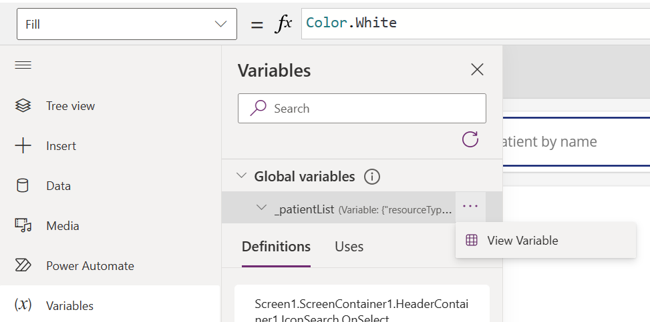Viewport: 650px width, 322px height.
Task: Click the variables Search field
Action: (362, 109)
